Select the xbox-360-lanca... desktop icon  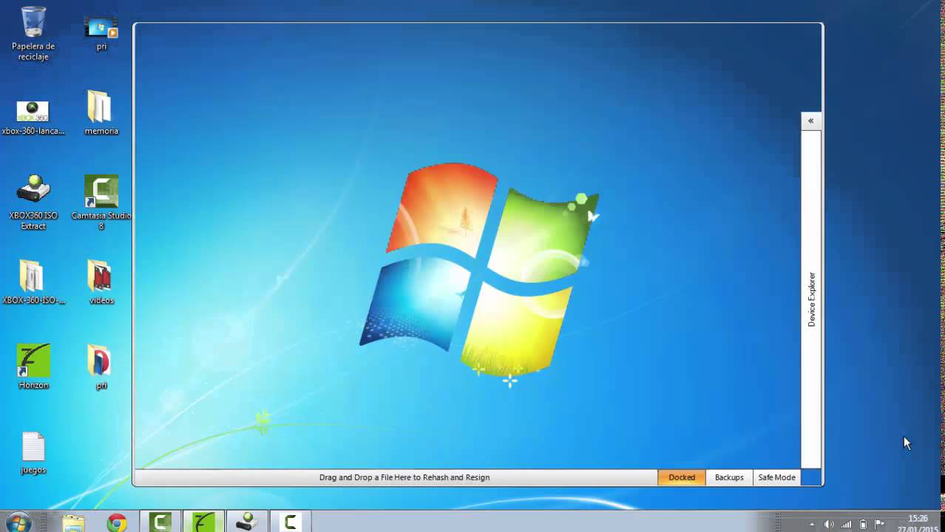33,118
